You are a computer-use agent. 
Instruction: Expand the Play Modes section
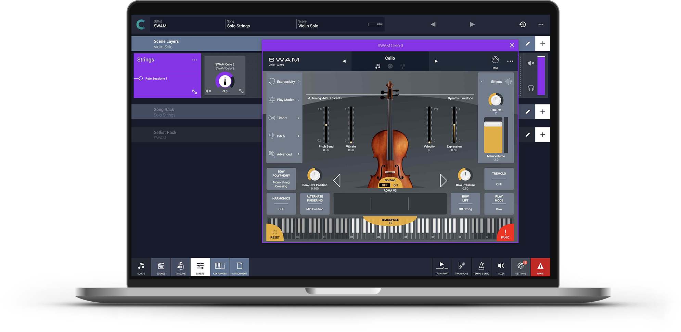(284, 100)
